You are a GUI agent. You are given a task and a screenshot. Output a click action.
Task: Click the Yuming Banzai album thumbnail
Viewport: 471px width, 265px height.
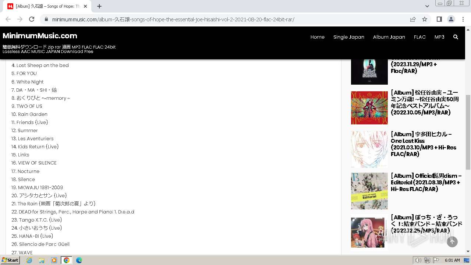pos(369,108)
